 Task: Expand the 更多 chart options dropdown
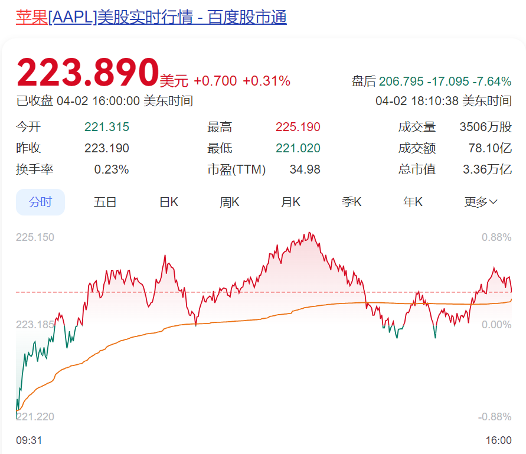click(478, 201)
